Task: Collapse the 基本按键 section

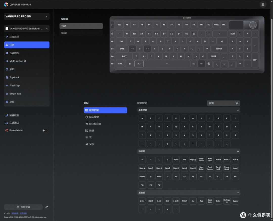Action: pos(238,110)
